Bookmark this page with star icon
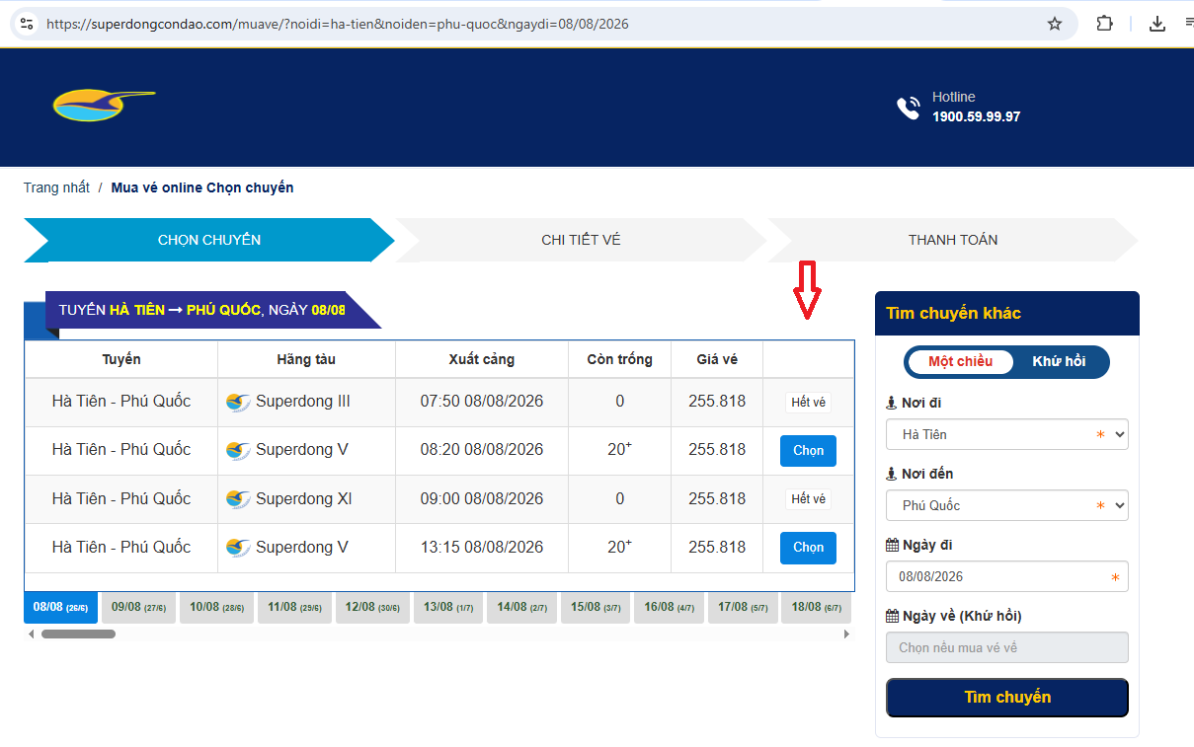 click(x=1055, y=24)
